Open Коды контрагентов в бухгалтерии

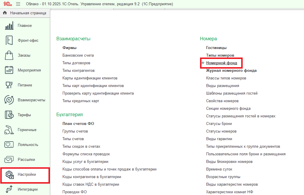click(x=92, y=177)
